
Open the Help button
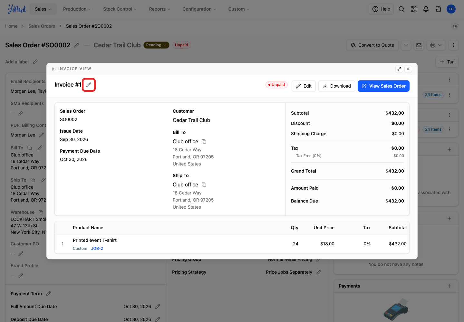tap(381, 9)
